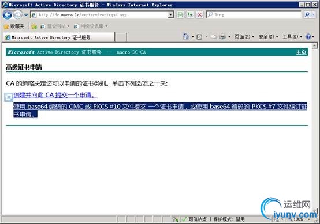Refresh the page with the green arrows icon
The image size is (320, 224).
click(x=190, y=14)
